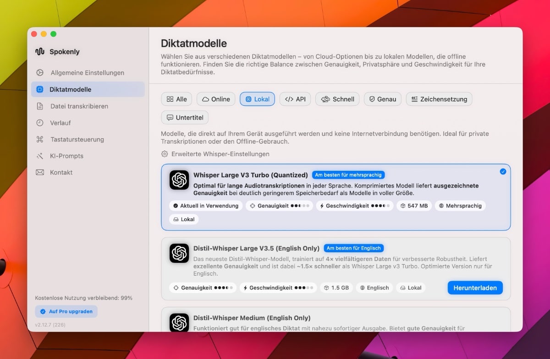Open the Verlauf history clock icon

[40, 123]
